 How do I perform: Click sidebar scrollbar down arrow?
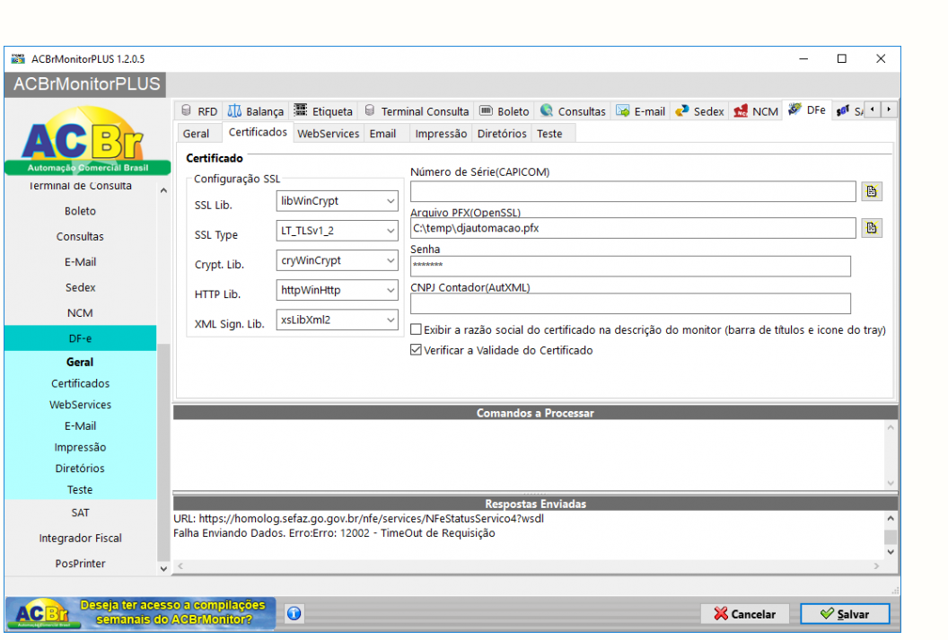[x=163, y=569]
